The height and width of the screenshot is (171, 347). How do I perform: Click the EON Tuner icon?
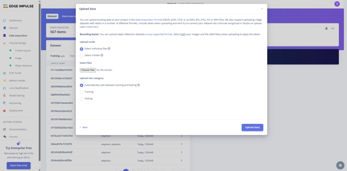pyautogui.click(x=4, y=73)
